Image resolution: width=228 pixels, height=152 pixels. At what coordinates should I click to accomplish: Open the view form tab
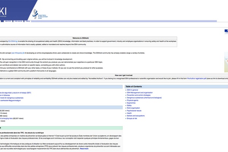tap(8, 21)
